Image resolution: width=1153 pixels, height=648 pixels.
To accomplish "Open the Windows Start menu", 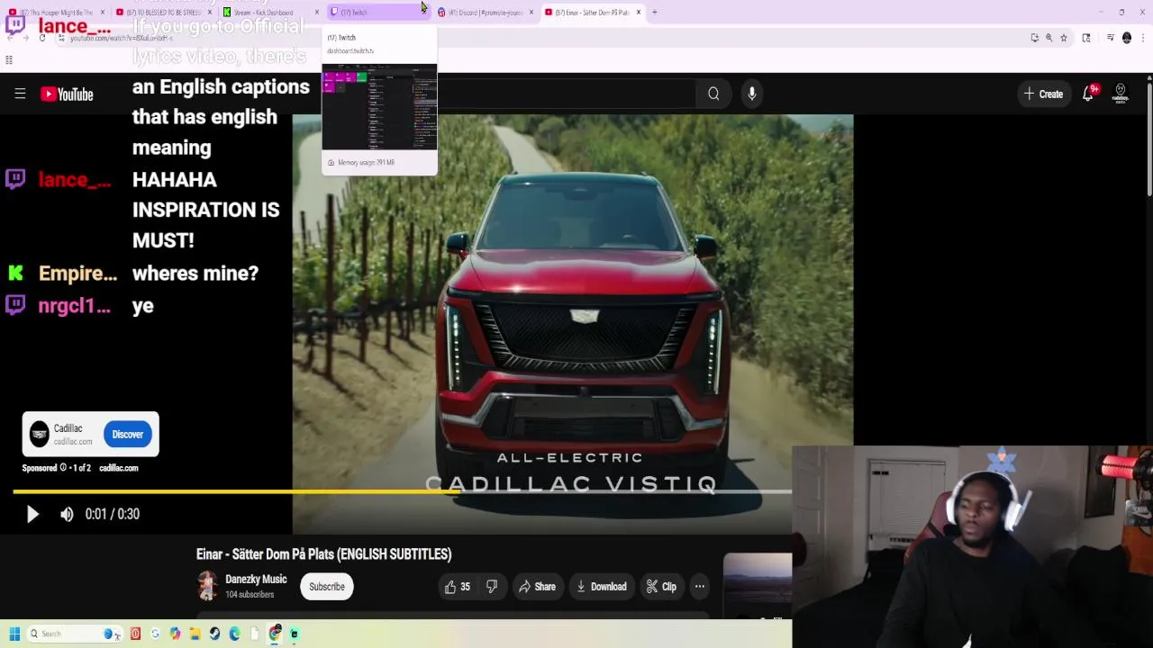I will (x=14, y=634).
